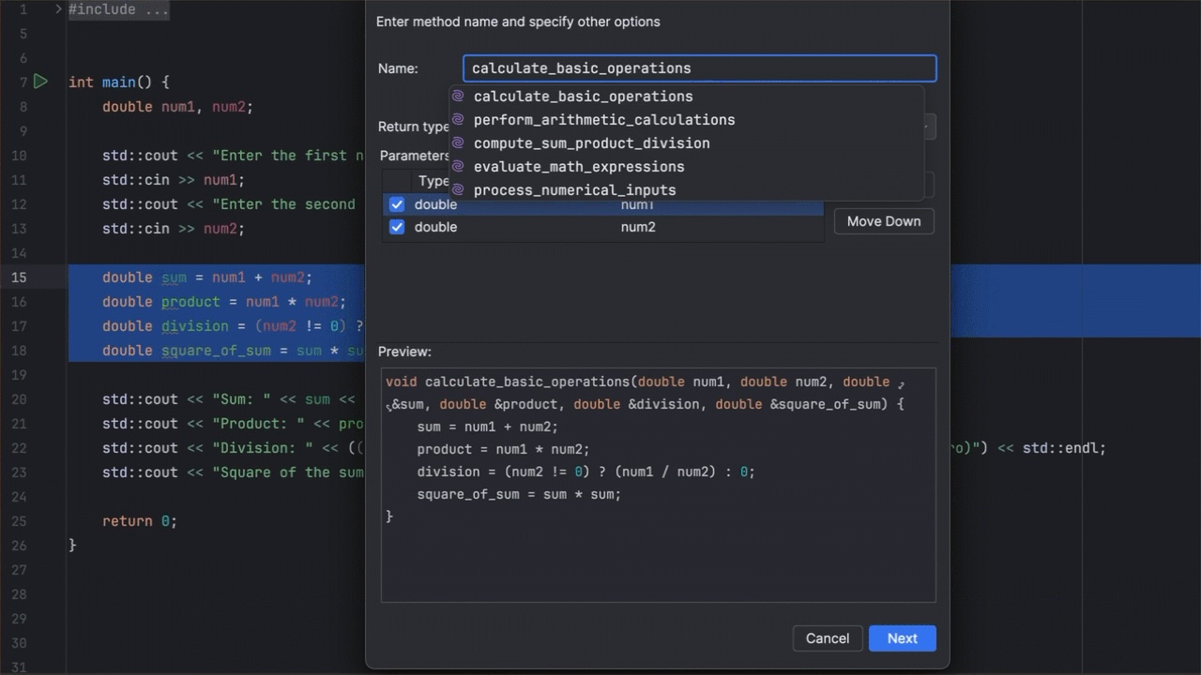
Task: Click the "Preview:" label
Action: (404, 352)
